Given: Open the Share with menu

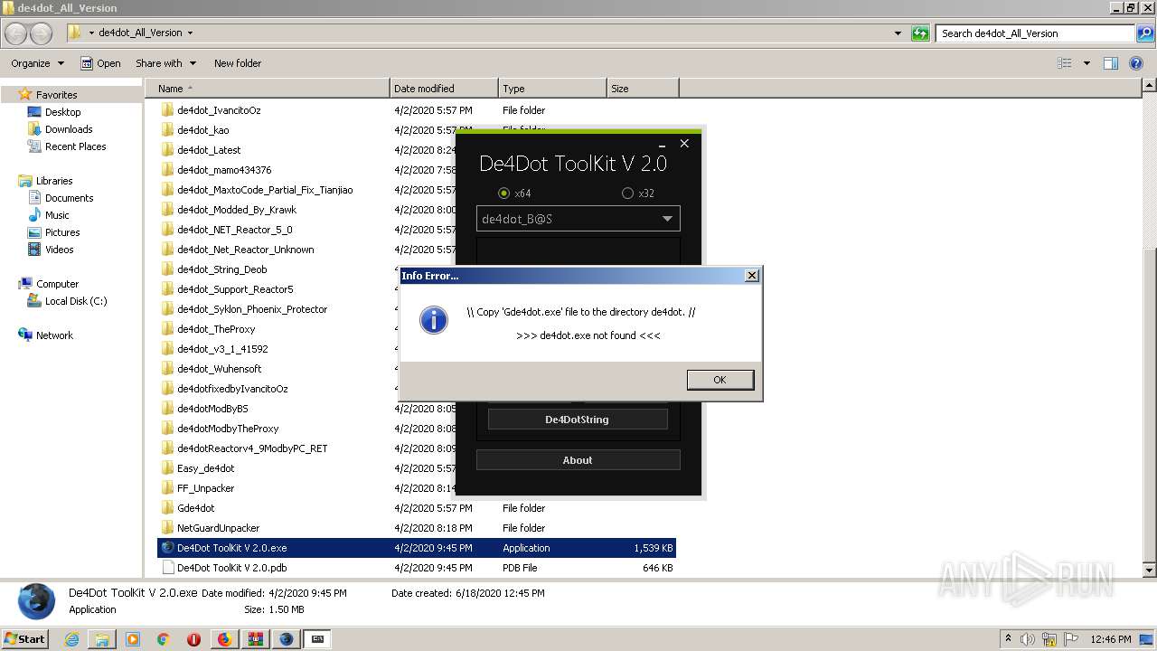Looking at the screenshot, I should [165, 63].
